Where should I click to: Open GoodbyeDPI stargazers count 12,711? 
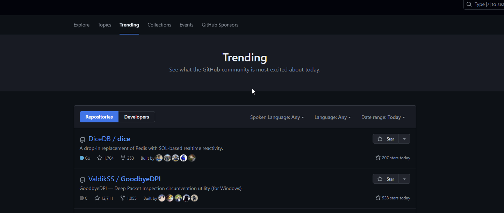point(104,198)
